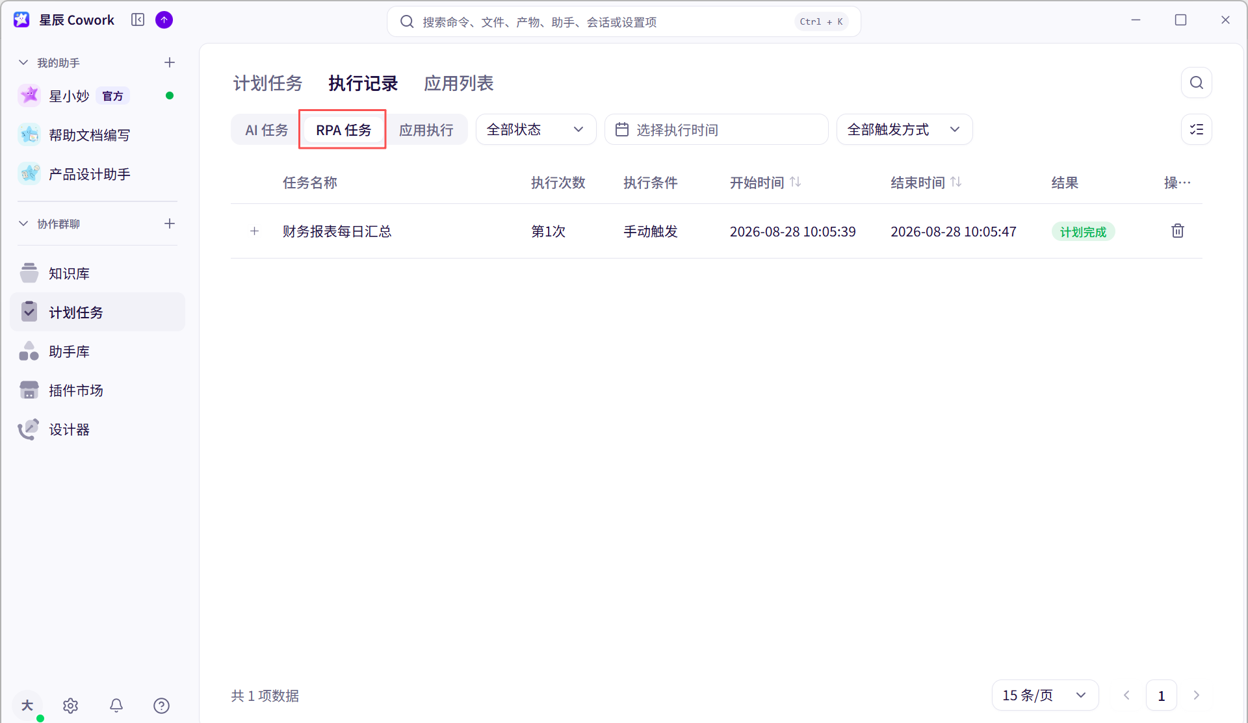Click the user avatar at the bottom left

27,705
